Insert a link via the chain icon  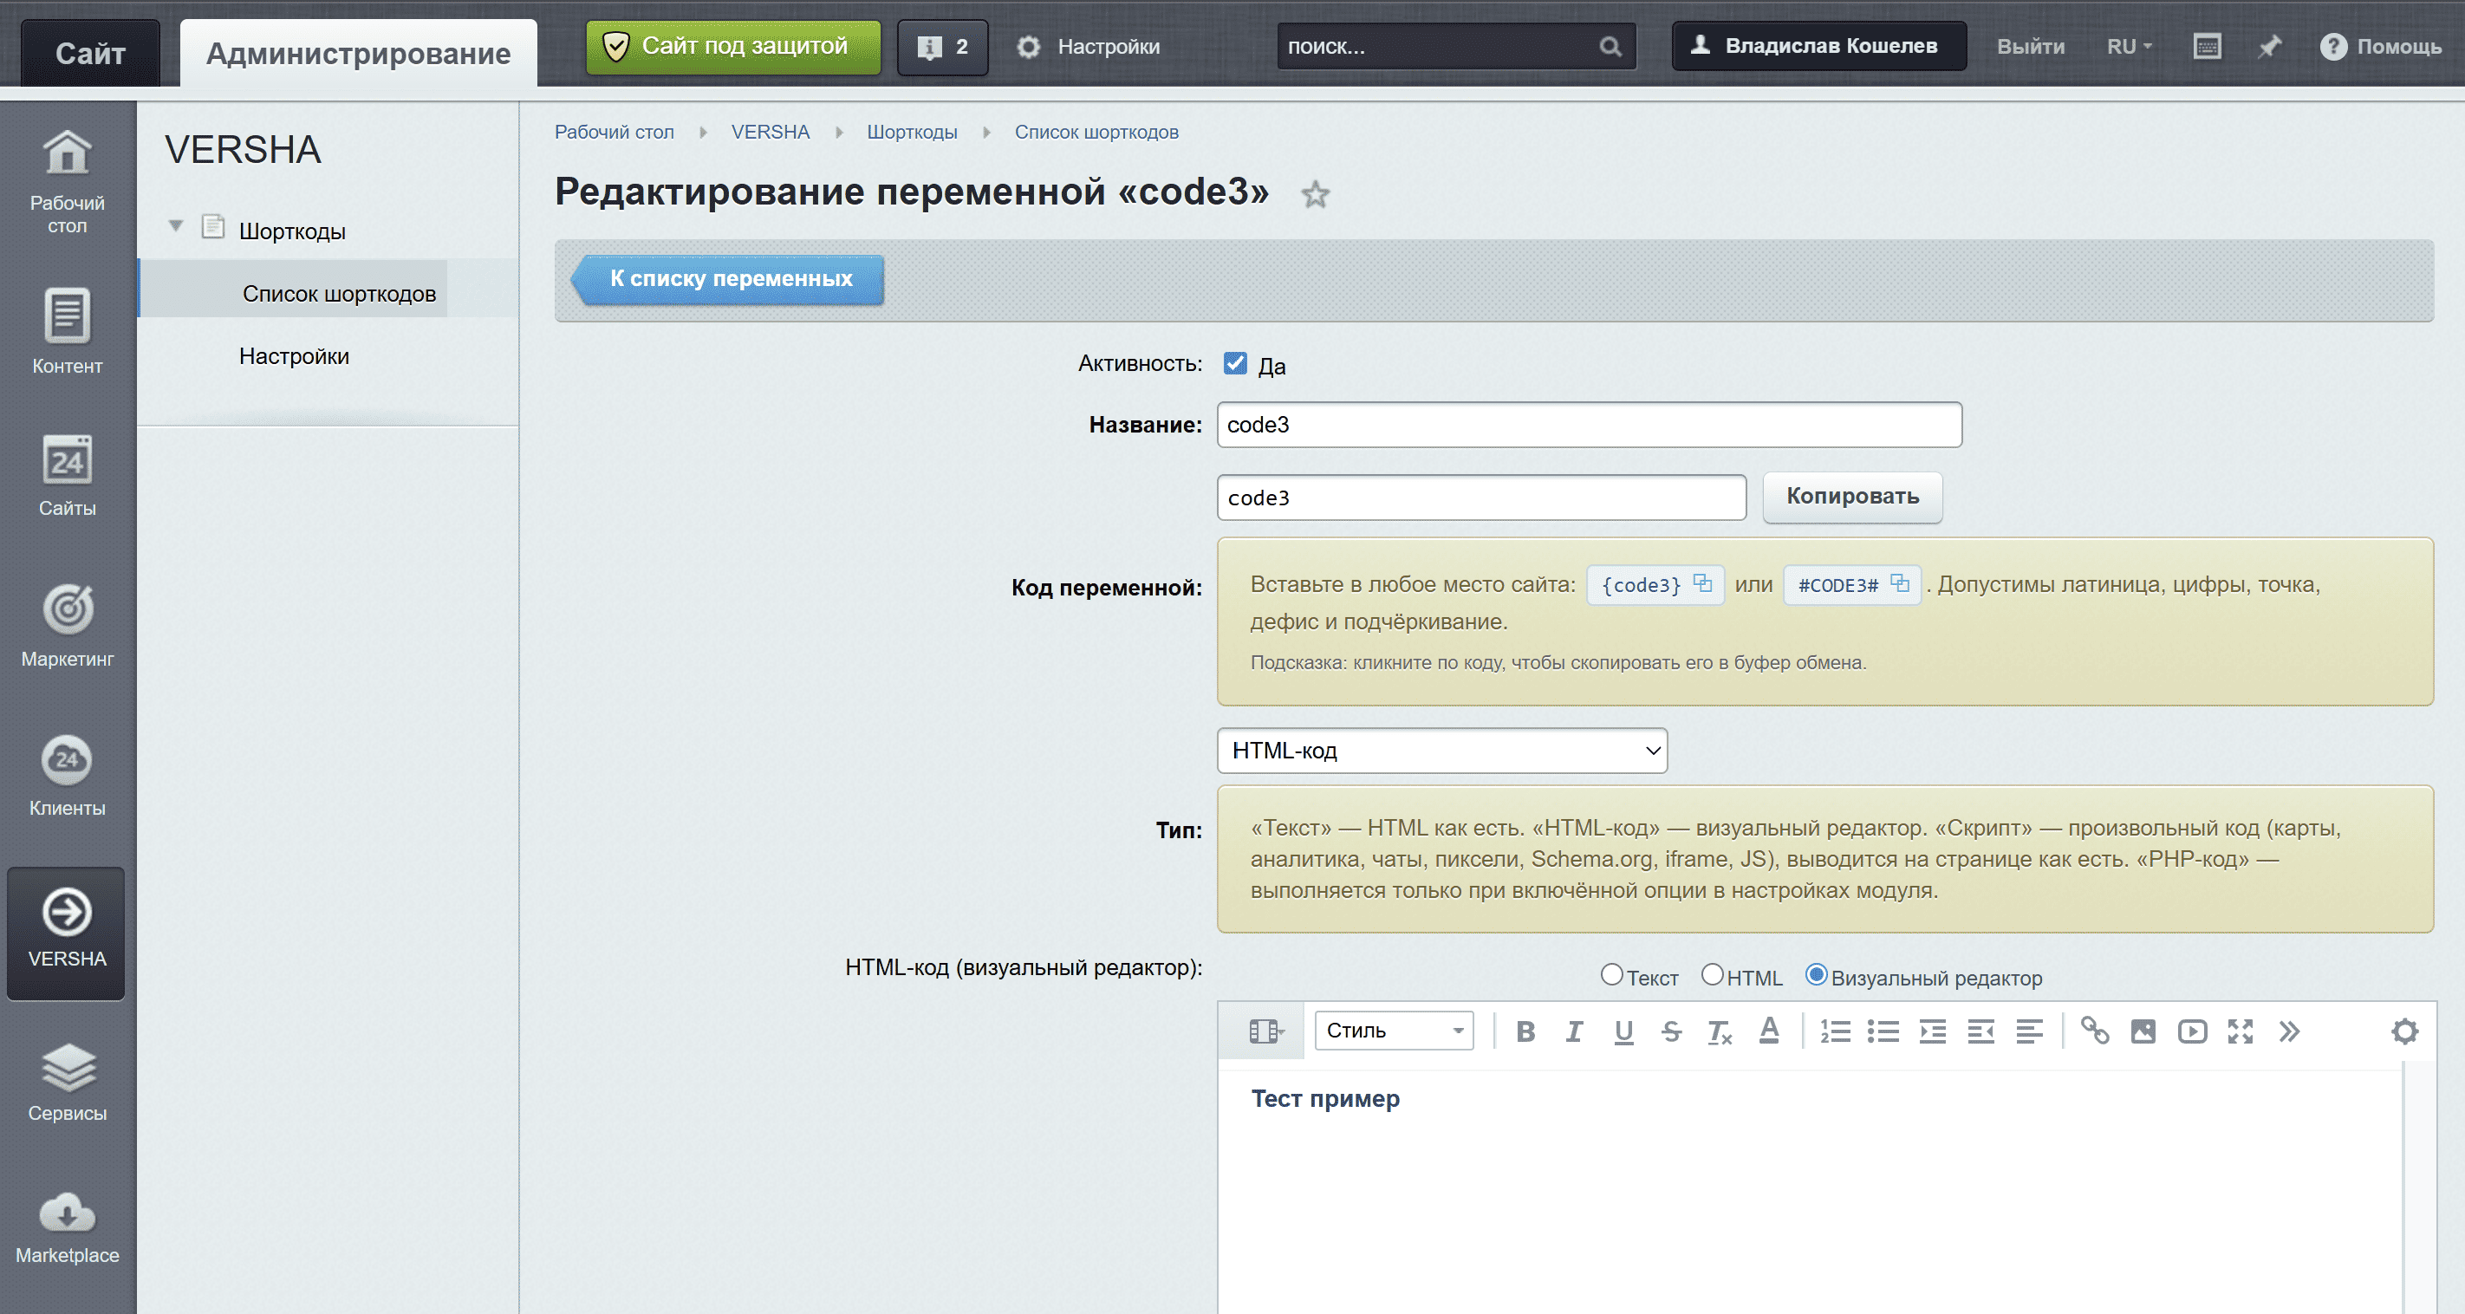point(2095,1031)
